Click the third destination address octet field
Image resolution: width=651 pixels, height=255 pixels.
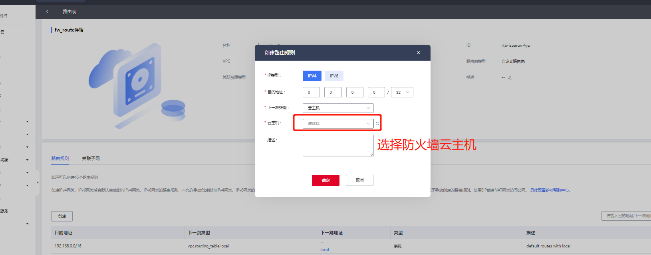click(355, 92)
